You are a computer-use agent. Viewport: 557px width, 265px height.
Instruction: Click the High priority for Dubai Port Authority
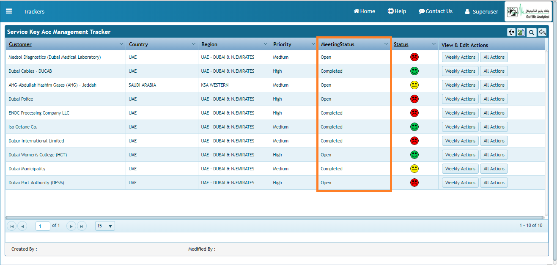click(x=277, y=183)
